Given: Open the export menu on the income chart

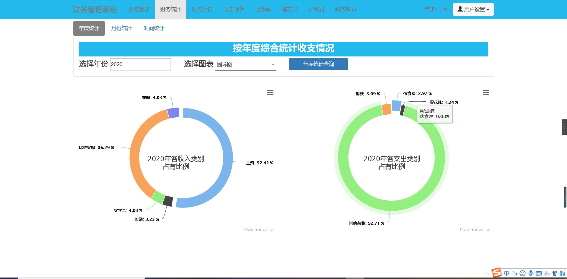Looking at the screenshot, I should pyautogui.click(x=270, y=93).
